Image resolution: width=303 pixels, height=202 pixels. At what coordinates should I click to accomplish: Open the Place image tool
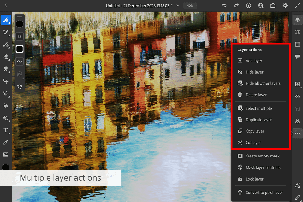click(6, 154)
